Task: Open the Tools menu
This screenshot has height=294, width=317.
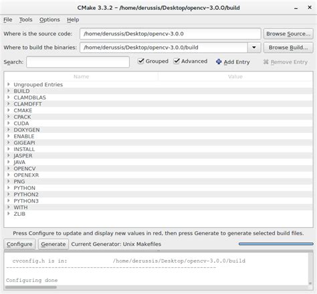Action: click(x=25, y=19)
